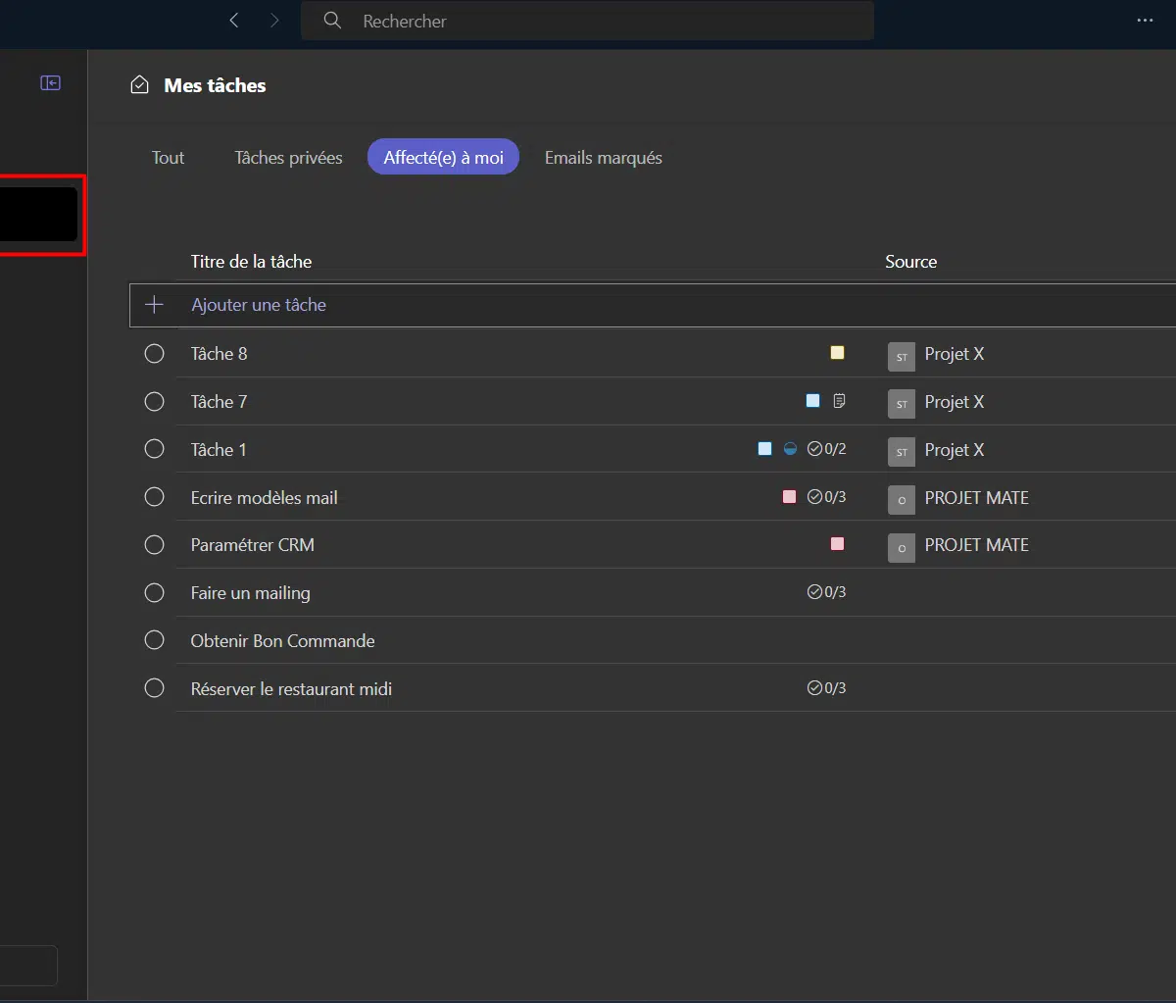Click checklist 0/3 icon on Faire un mailing

tap(826, 592)
